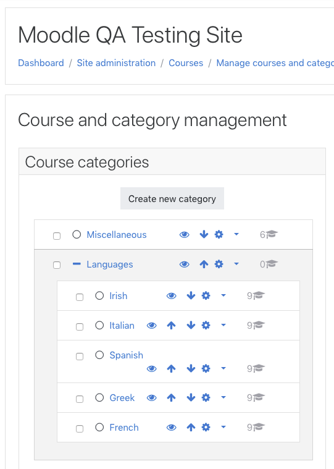Check the Italian category checkbox
The height and width of the screenshot is (469, 334).
(x=80, y=327)
